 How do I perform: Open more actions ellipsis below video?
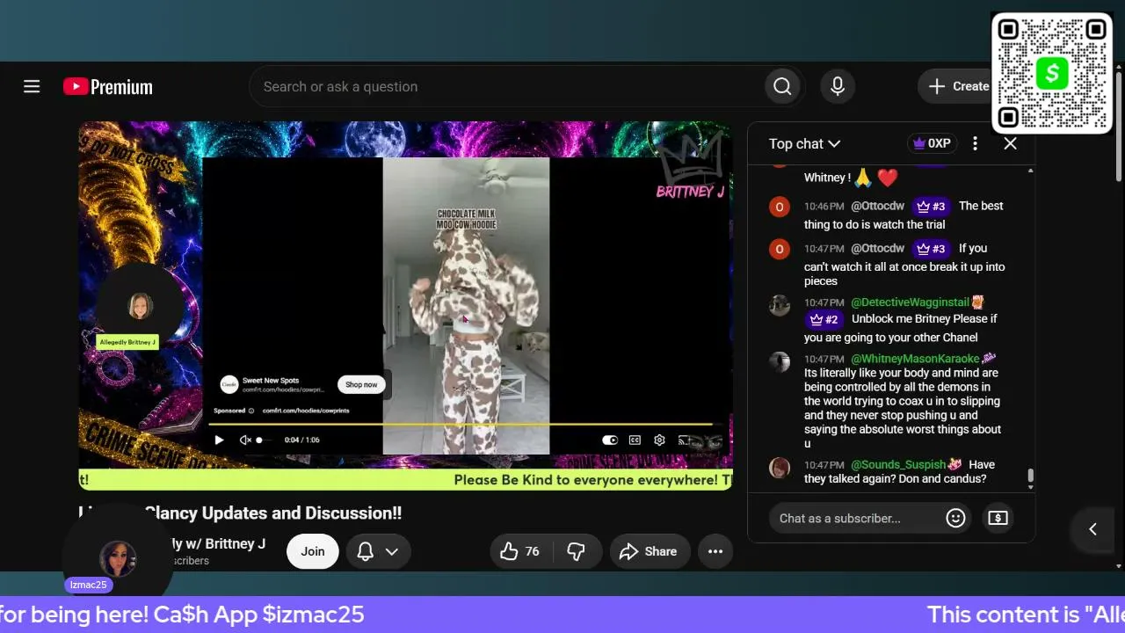pos(715,551)
